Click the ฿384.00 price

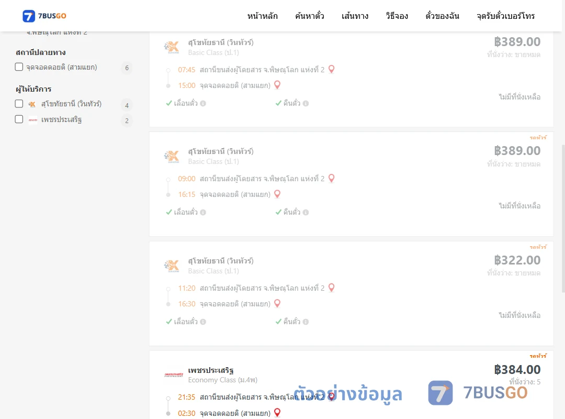pyautogui.click(x=517, y=370)
